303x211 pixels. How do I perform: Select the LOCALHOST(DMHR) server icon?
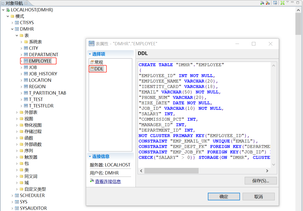8,10
